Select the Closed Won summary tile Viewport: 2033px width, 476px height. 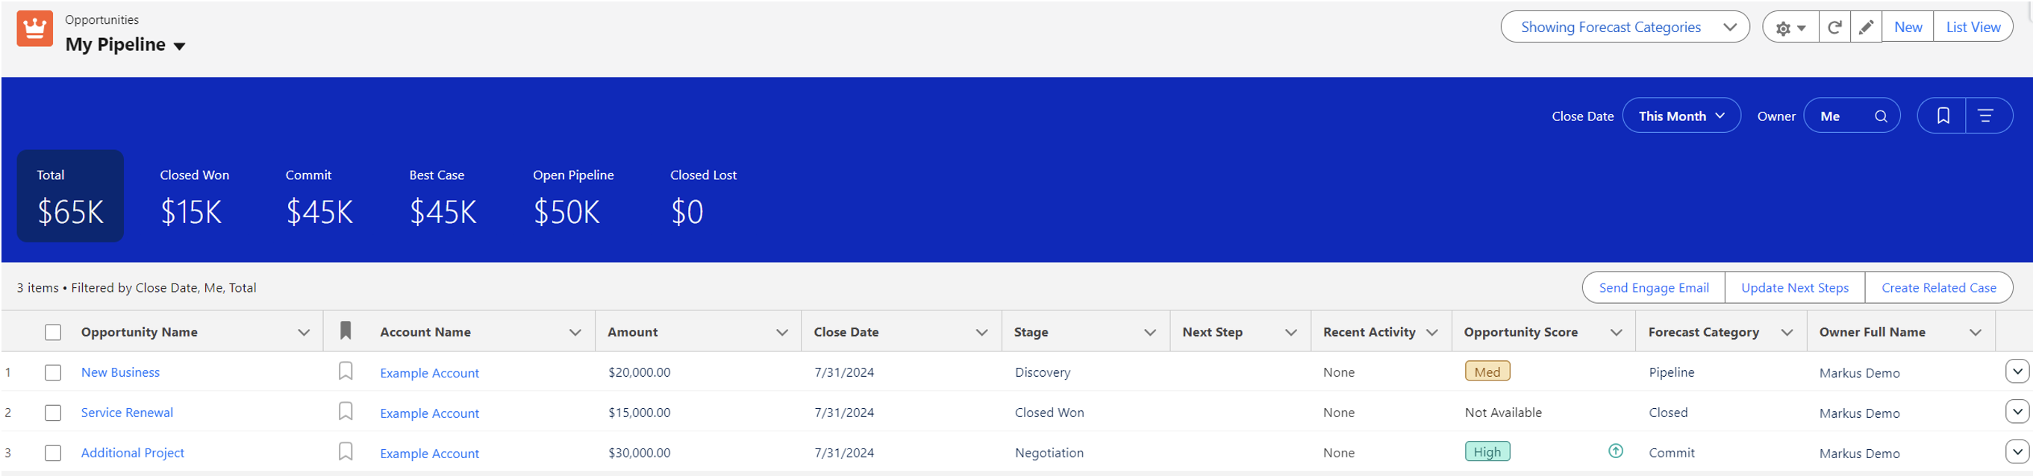pyautogui.click(x=194, y=195)
